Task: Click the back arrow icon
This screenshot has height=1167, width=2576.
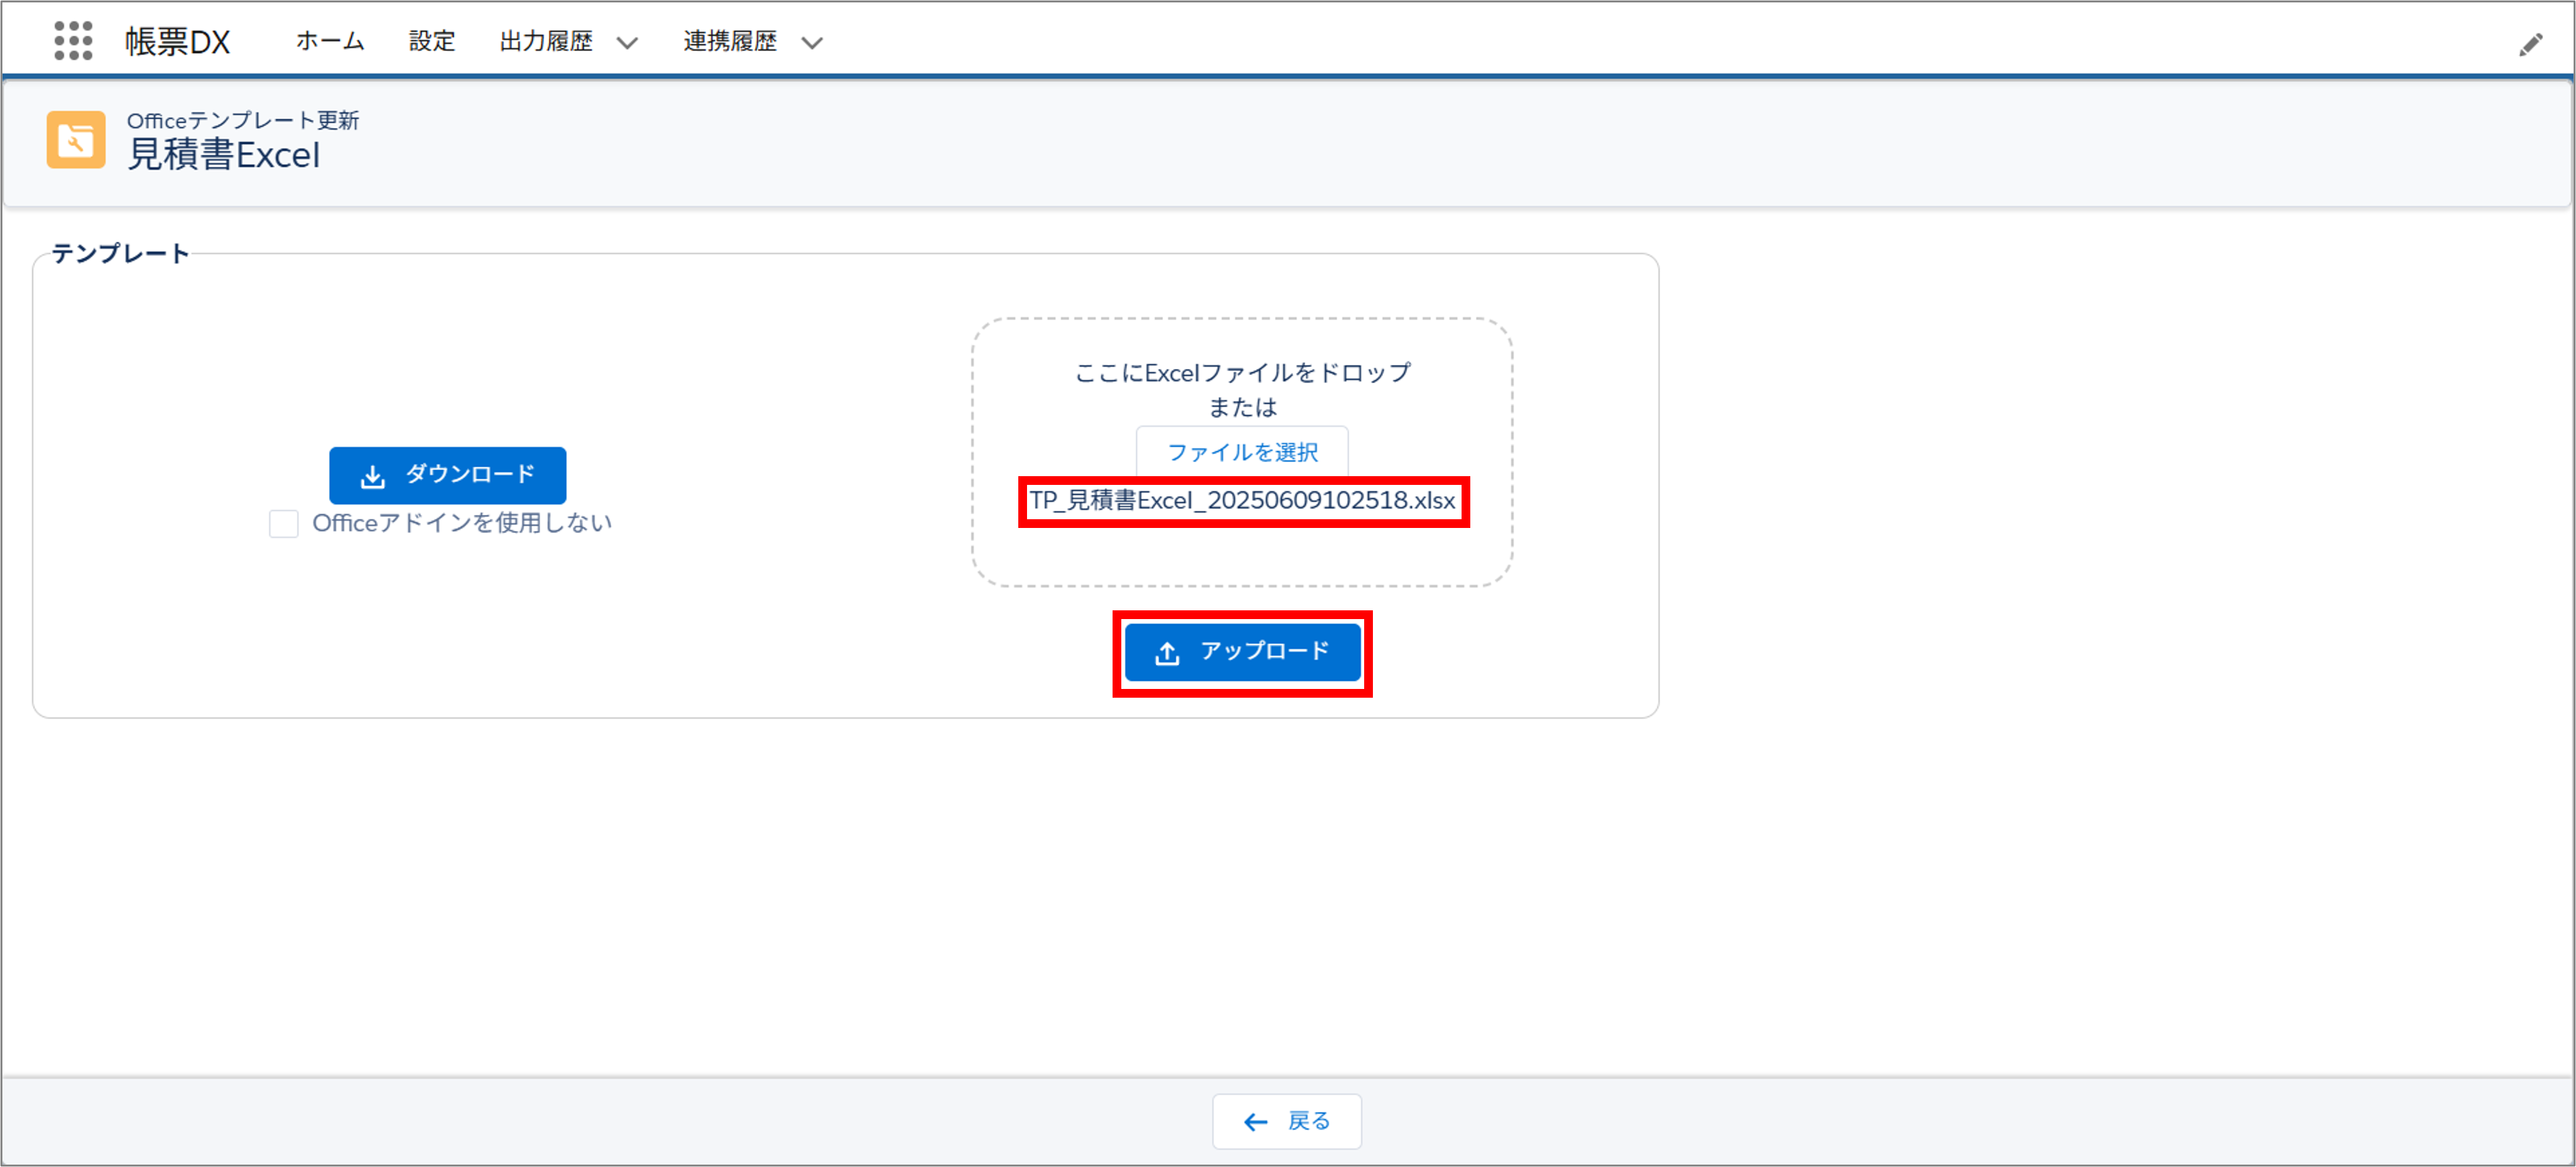Action: (1256, 1122)
